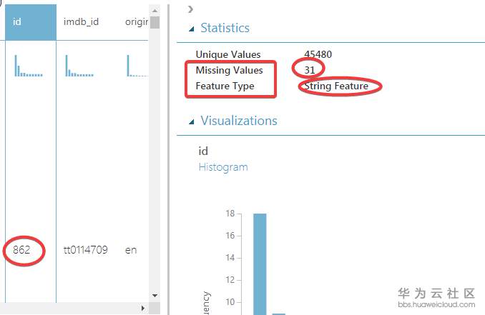Click the Visualizations section heading

[239, 121]
